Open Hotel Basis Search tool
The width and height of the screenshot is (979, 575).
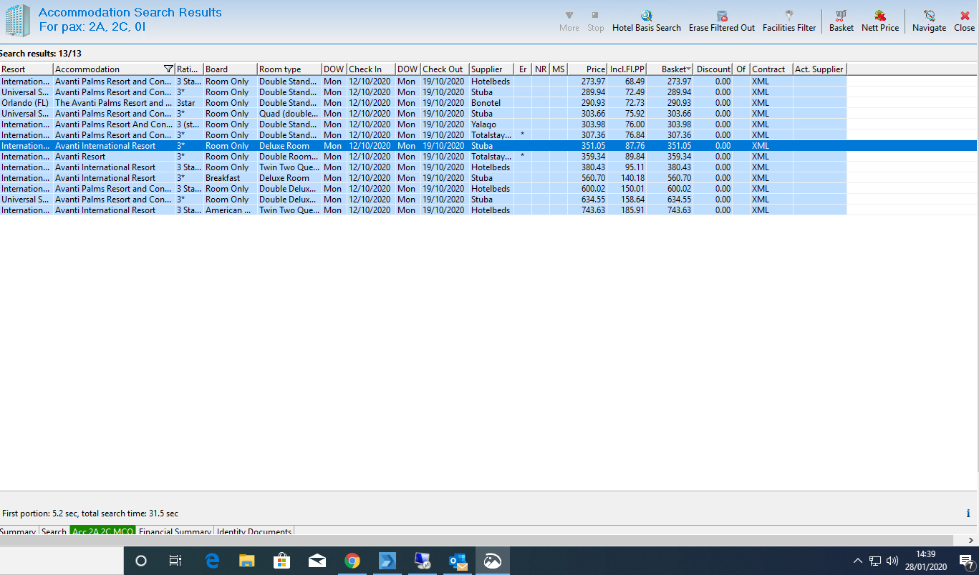[x=646, y=21]
